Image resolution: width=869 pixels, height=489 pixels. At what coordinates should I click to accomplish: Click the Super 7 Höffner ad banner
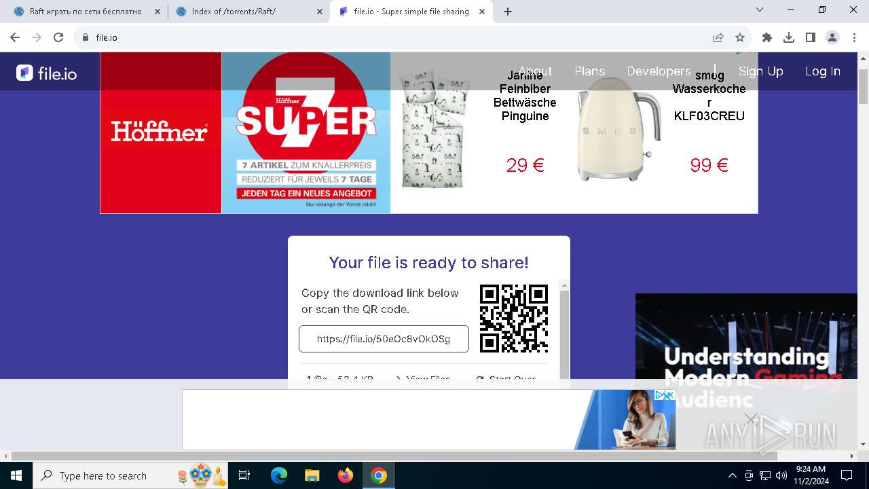coord(306,132)
